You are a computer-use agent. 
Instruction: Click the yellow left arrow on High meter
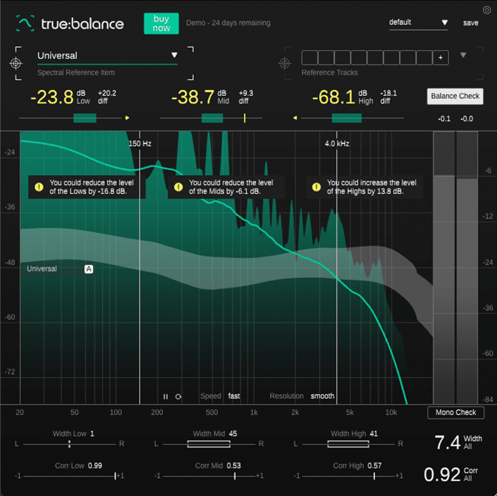[x=295, y=118]
